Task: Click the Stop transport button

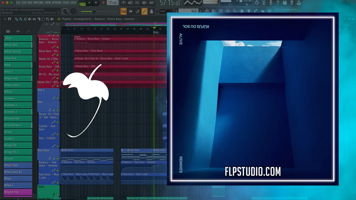Action: click(x=96, y=3)
